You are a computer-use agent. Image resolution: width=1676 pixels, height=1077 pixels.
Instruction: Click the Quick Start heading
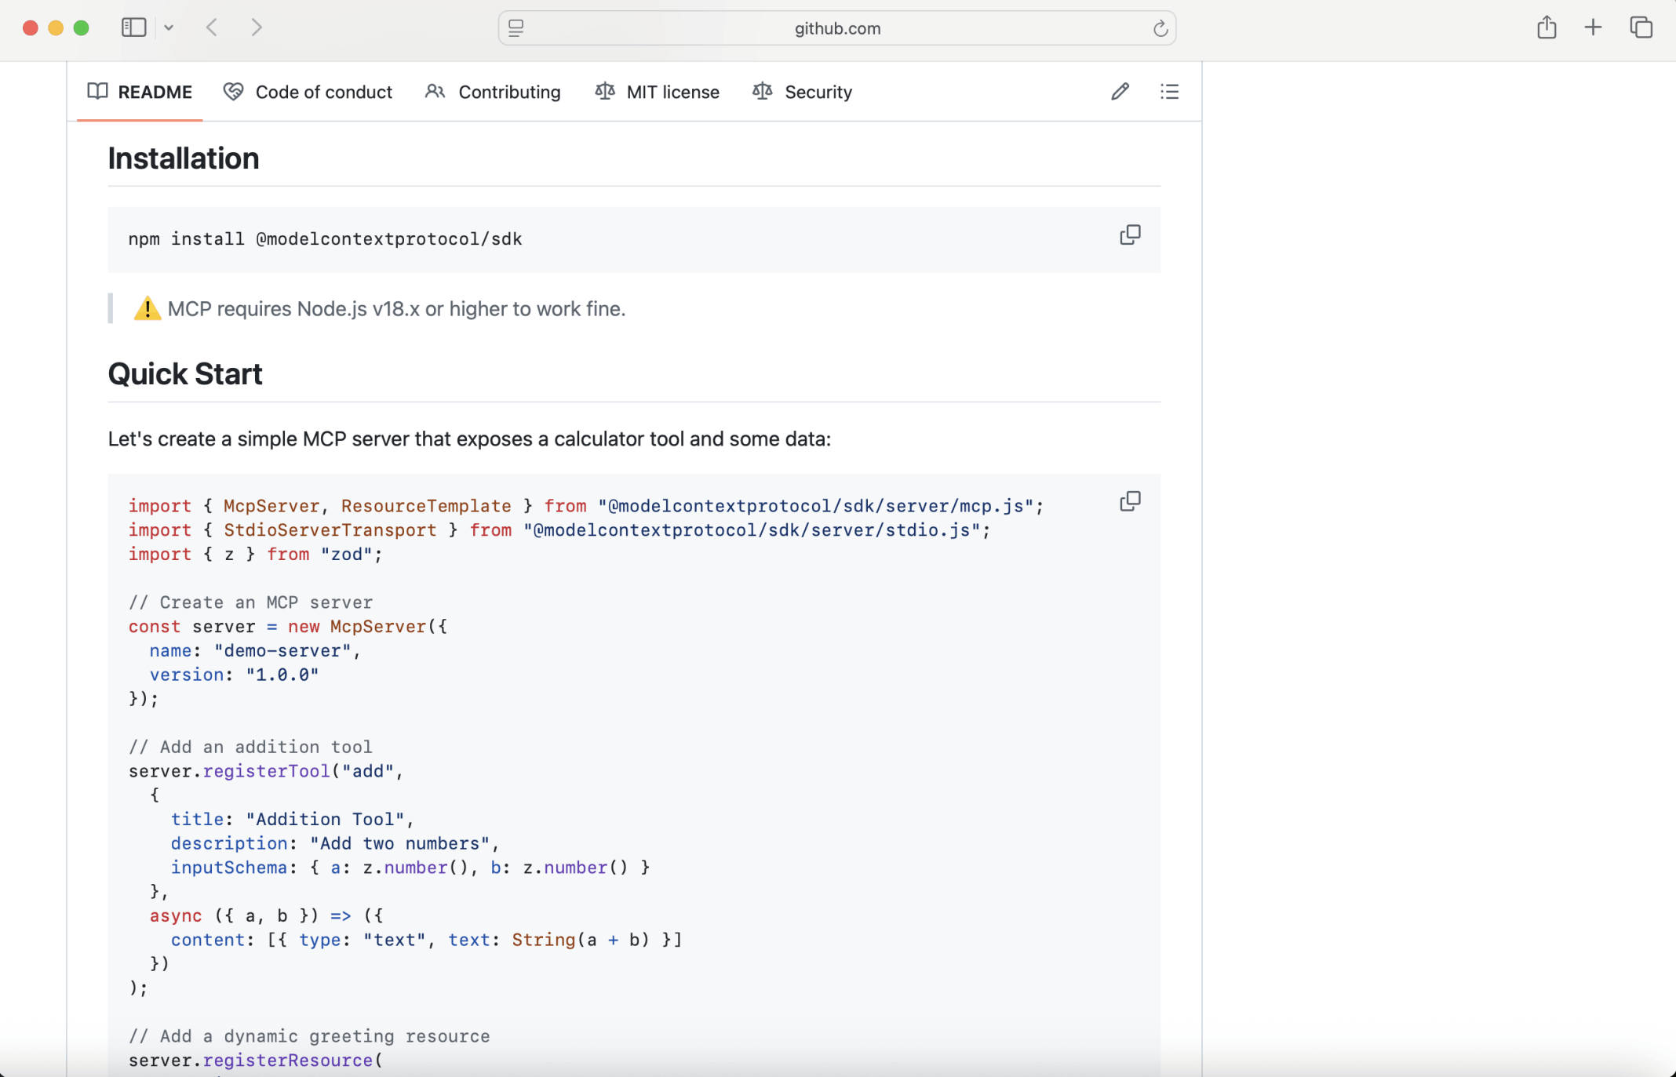pos(185,374)
